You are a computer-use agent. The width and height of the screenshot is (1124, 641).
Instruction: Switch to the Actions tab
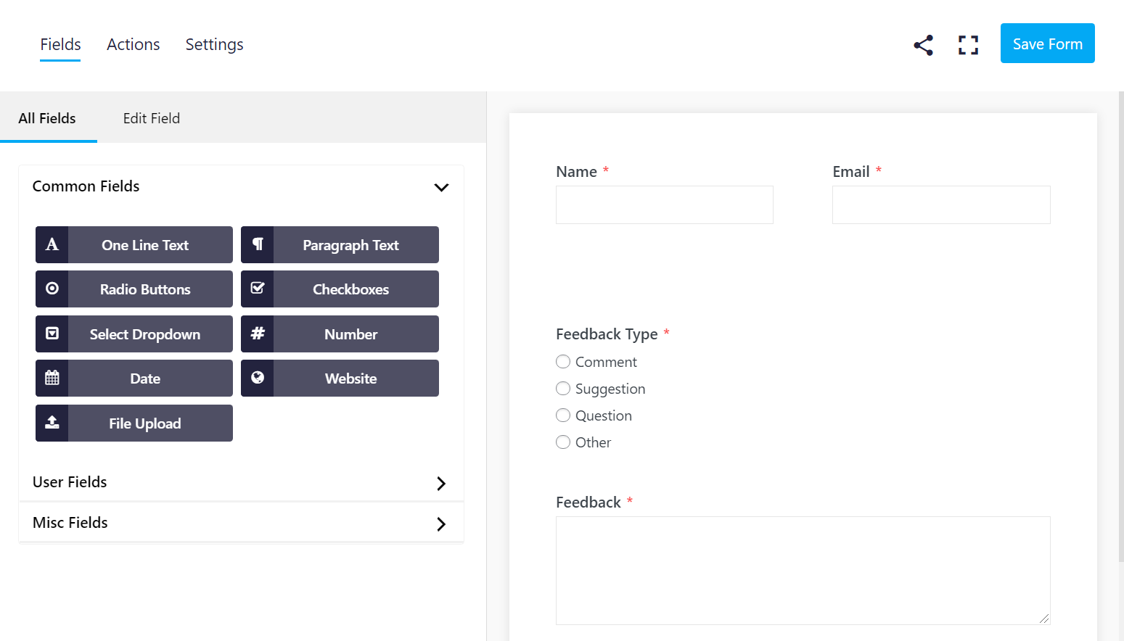[x=133, y=45]
